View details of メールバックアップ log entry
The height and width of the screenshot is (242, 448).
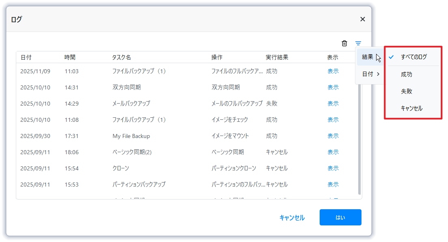(333, 104)
